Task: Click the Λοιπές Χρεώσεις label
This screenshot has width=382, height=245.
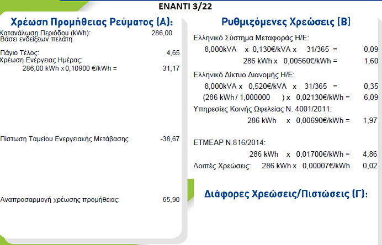Action: (222, 166)
